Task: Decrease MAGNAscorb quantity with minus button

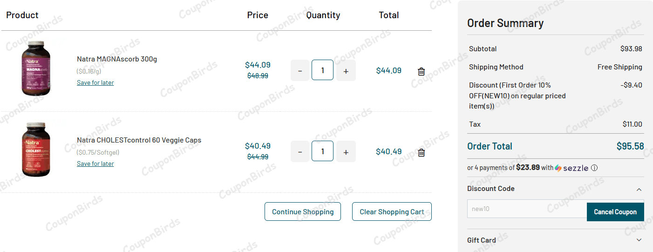Action: point(300,71)
